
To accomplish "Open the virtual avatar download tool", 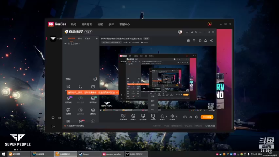I will 81,111.
